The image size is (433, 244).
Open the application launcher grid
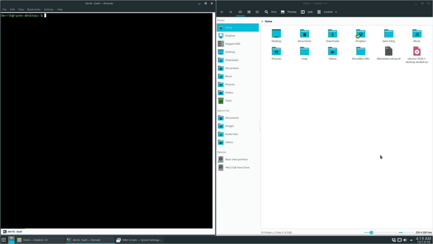(4, 240)
